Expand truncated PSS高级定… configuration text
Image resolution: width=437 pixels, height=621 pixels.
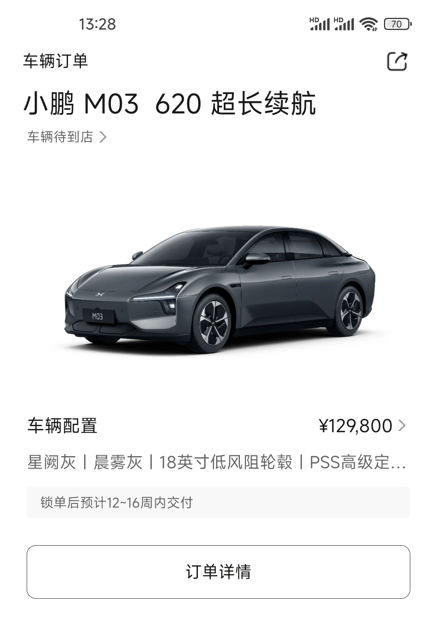358,462
